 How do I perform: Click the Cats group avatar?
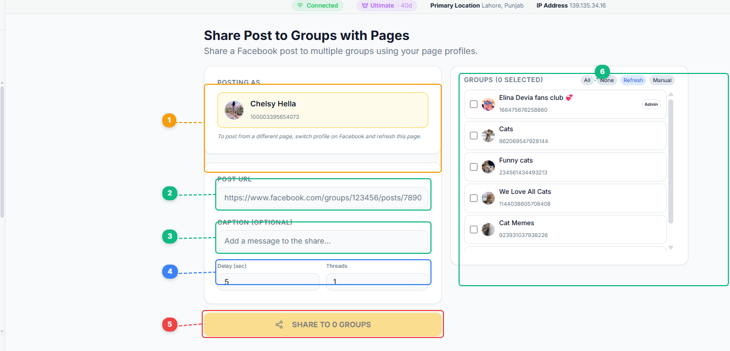[488, 136]
